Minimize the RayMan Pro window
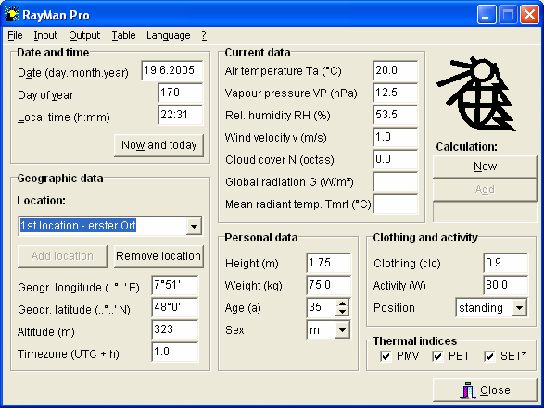Screen dimensions: 544x408 click(x=487, y=15)
